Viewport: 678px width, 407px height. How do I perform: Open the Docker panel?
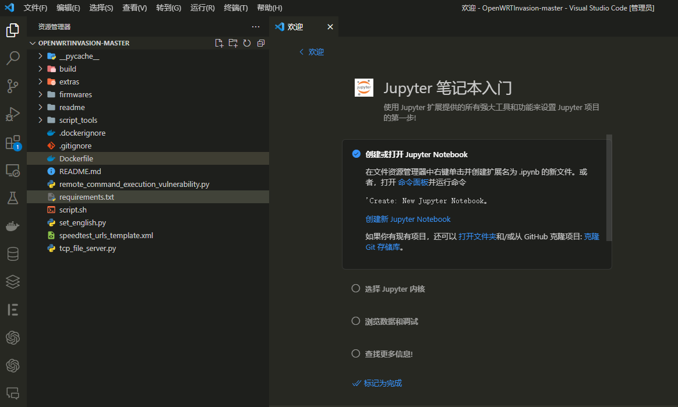[x=12, y=225]
